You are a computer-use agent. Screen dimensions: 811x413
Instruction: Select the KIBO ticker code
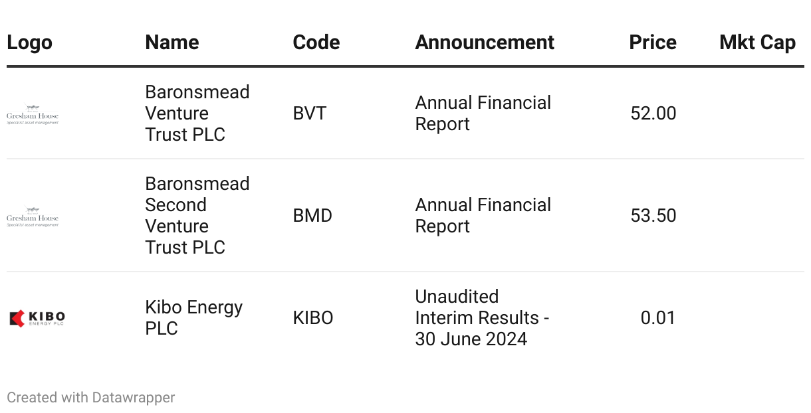coord(313,318)
